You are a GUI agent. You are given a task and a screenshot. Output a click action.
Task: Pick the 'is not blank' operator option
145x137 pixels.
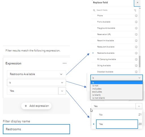coord(117,98)
